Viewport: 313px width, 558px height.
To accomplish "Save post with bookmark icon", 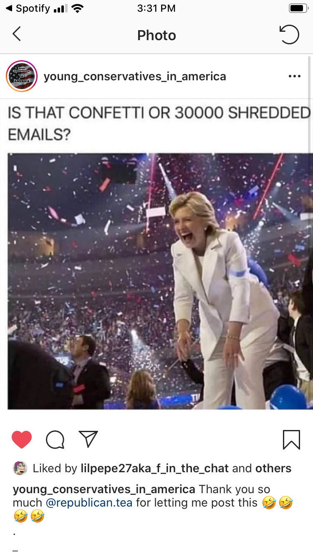I will click(x=291, y=440).
